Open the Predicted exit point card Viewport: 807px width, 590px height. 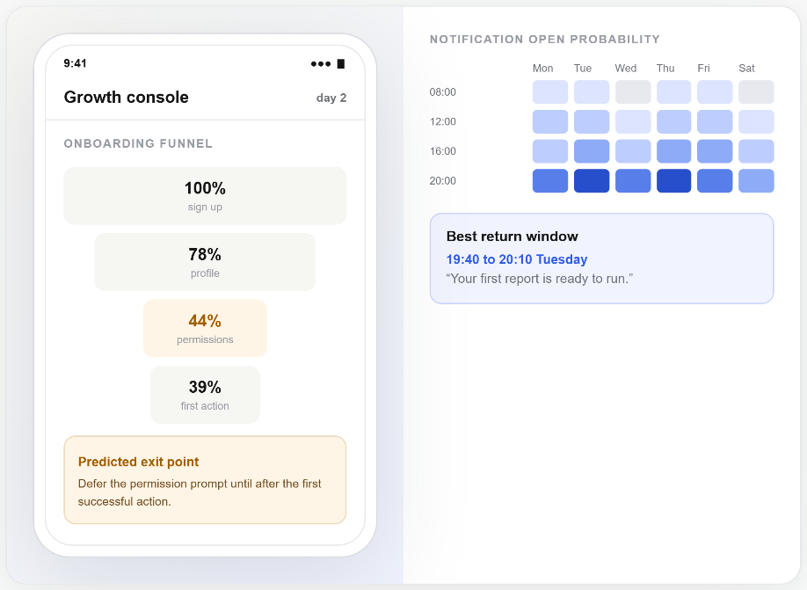click(205, 480)
